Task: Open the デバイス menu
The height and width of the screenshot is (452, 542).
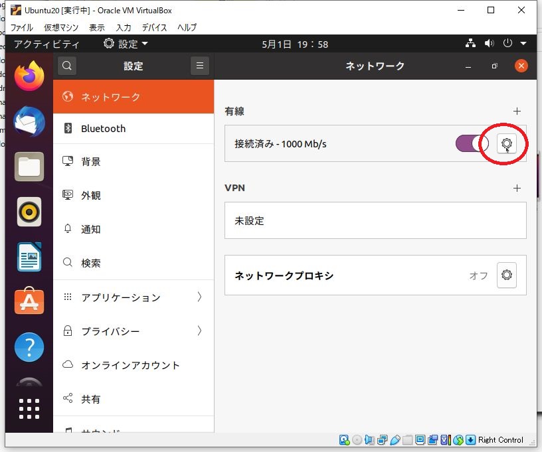Action: click(x=154, y=27)
